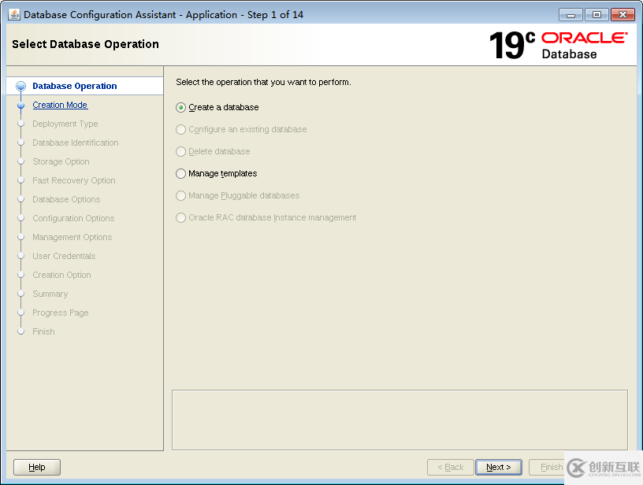
Task: Select the Delete database radio button
Action: tap(181, 151)
